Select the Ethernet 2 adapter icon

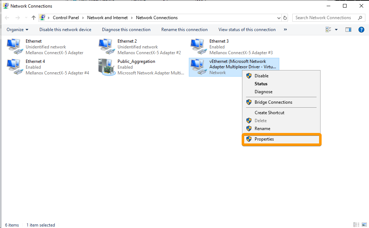[106, 47]
